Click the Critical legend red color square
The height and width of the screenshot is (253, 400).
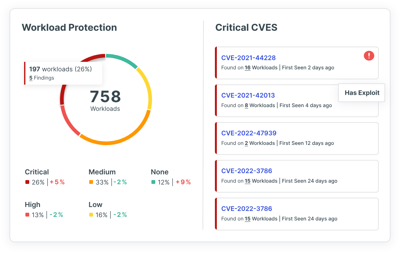tap(27, 182)
